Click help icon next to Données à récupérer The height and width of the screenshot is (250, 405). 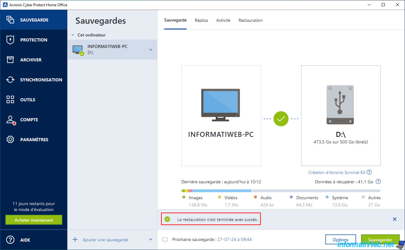tap(378, 181)
